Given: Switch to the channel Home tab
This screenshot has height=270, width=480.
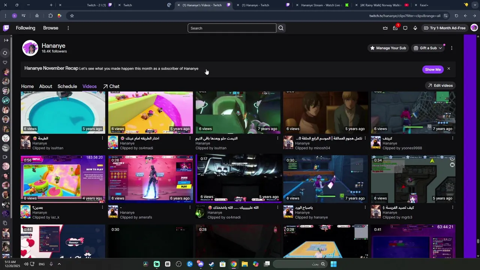Looking at the screenshot, I should pos(27,86).
